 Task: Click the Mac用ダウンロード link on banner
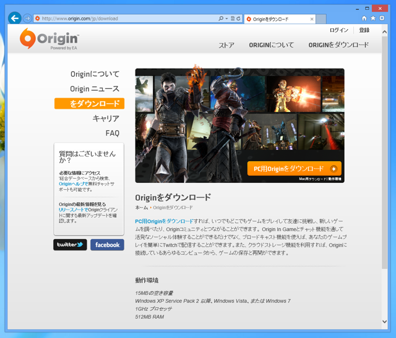coord(312,179)
